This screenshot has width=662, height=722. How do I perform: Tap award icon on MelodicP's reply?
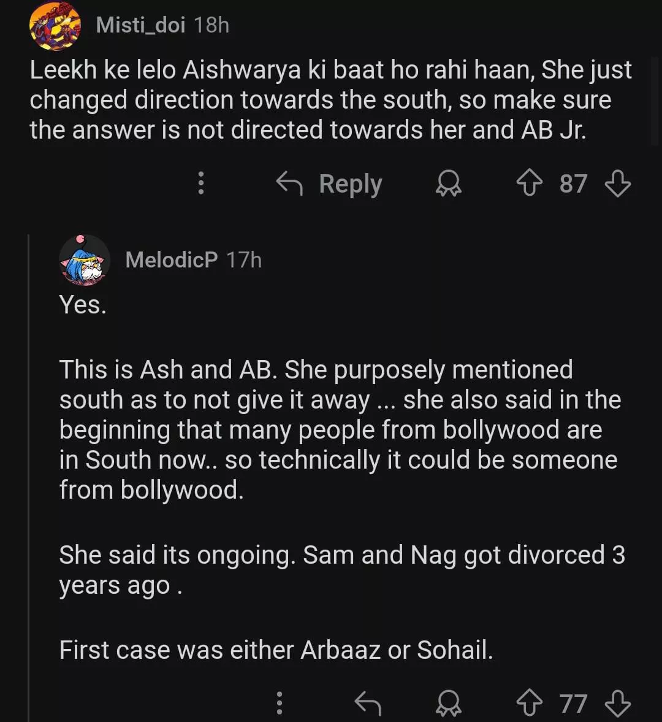click(449, 703)
